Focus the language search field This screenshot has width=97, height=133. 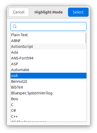point(48,26)
